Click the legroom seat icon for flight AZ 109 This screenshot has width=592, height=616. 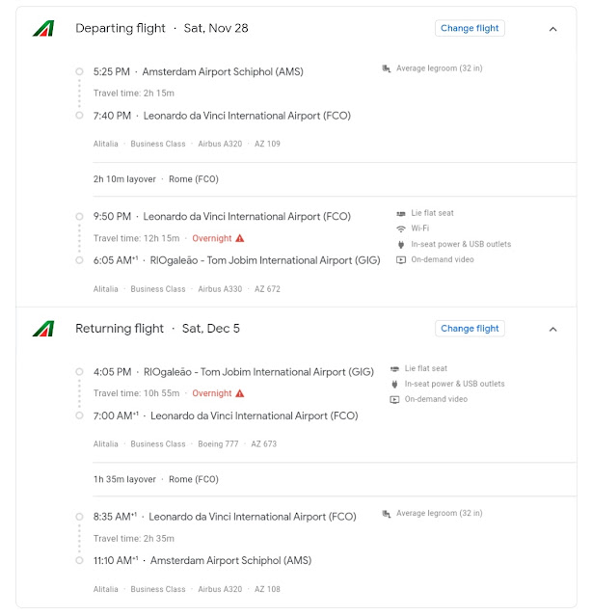coord(387,68)
